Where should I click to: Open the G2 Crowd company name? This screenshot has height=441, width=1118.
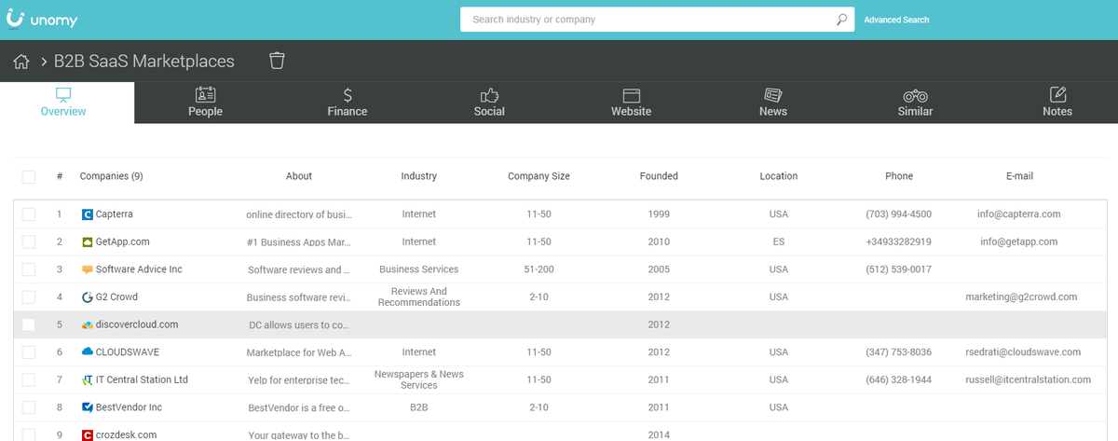click(117, 297)
